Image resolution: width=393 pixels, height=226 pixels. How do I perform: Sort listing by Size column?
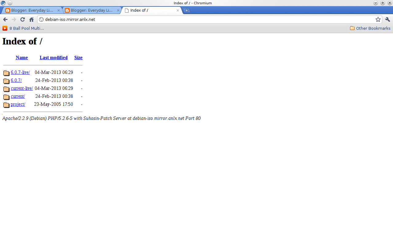click(x=78, y=58)
